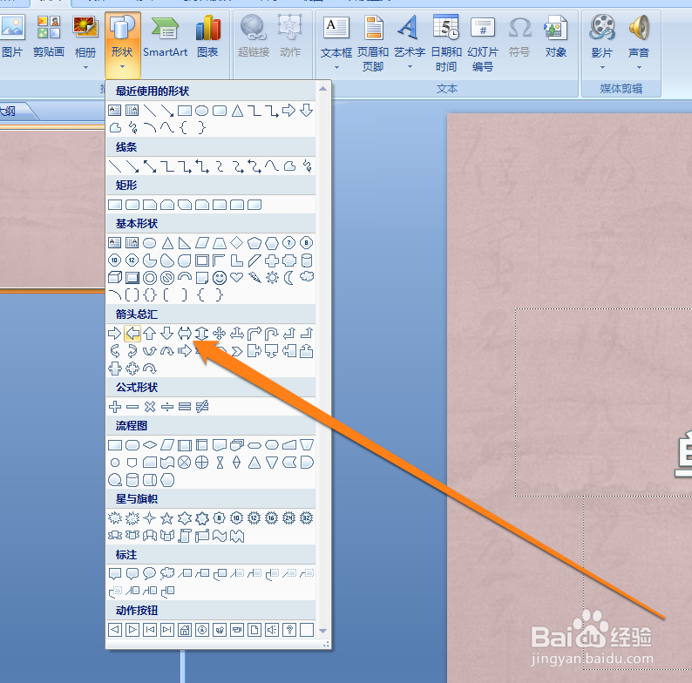Click the 声音 sound icon
This screenshot has height=683, width=692.
pos(639,27)
